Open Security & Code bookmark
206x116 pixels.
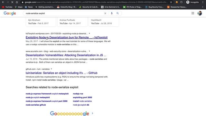(89, 7)
